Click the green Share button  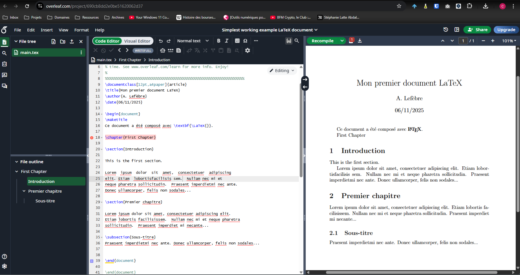[x=477, y=30]
